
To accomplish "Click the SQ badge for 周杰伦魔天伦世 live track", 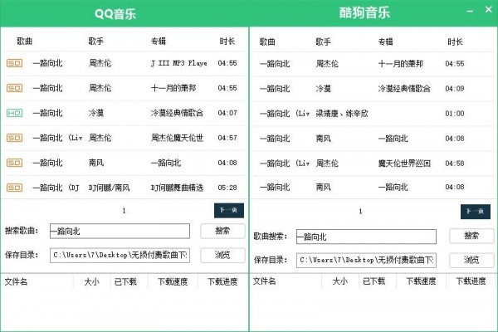I will (15, 138).
